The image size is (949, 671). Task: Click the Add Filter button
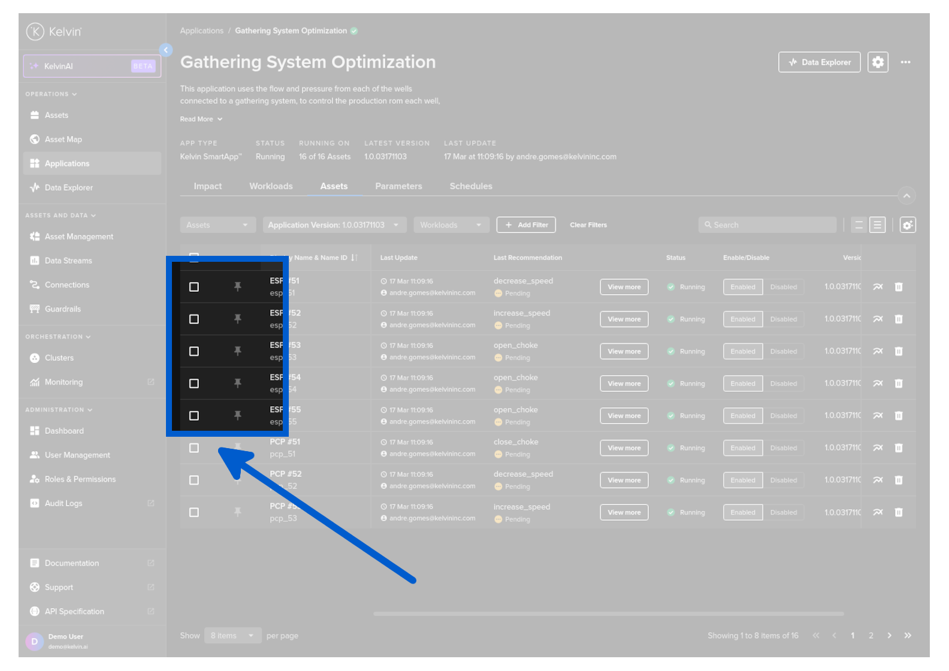(526, 225)
